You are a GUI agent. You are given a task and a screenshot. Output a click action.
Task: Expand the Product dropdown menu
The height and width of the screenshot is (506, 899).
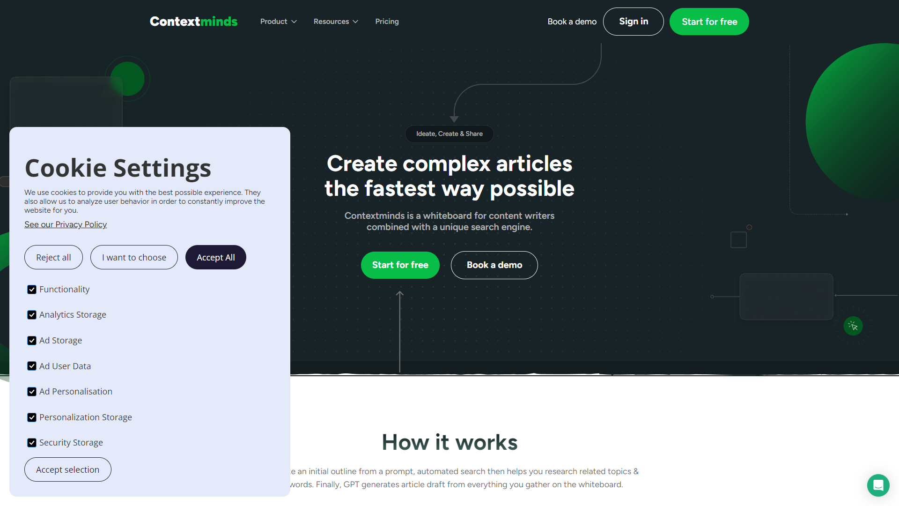coord(277,21)
